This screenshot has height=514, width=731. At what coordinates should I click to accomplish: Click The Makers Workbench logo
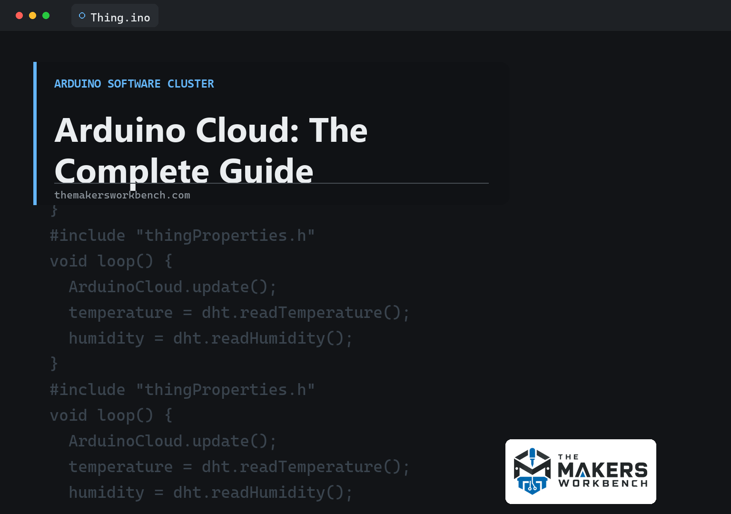[x=581, y=472]
